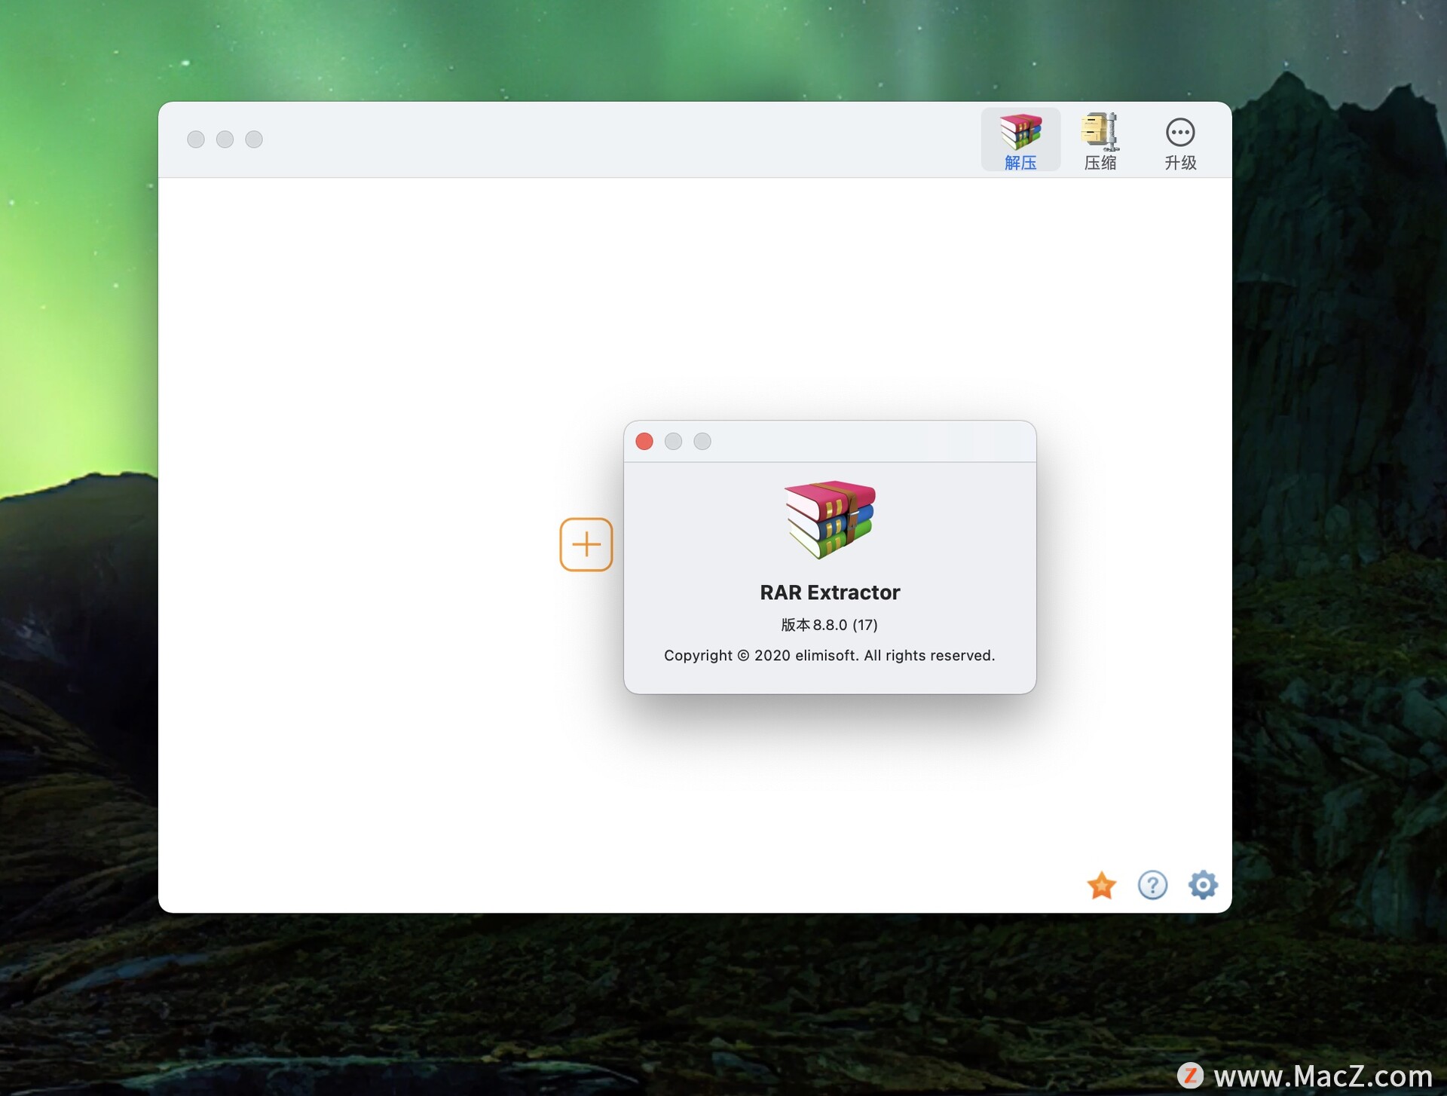This screenshot has height=1096, width=1447.
Task: Open settings with the gear icon
Action: (1203, 885)
